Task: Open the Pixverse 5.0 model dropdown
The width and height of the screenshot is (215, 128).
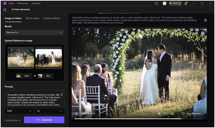Action: 34,32
